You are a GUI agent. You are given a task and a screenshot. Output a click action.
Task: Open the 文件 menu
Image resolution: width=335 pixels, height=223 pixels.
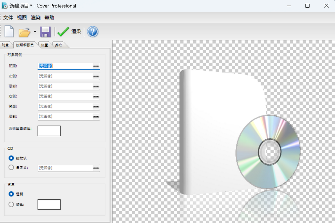coord(8,18)
